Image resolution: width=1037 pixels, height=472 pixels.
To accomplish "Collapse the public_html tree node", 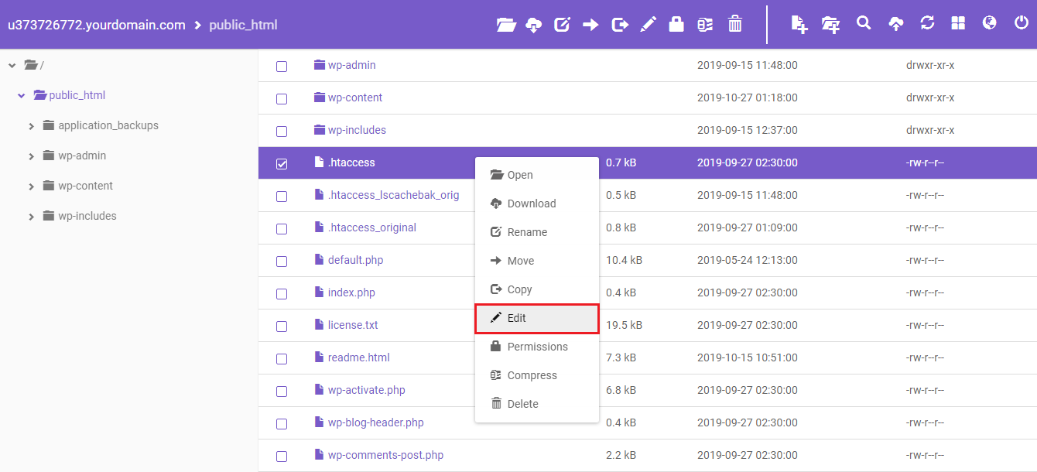I will pos(22,96).
